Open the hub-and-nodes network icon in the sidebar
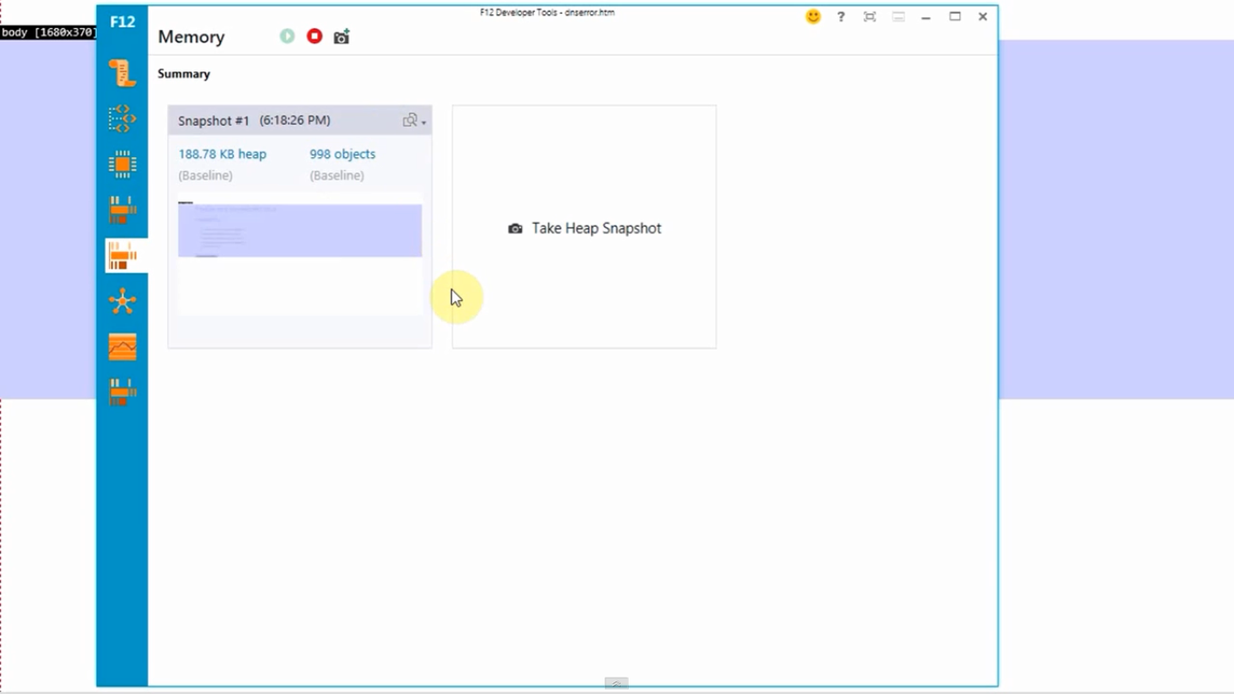The width and height of the screenshot is (1234, 694). (x=122, y=302)
